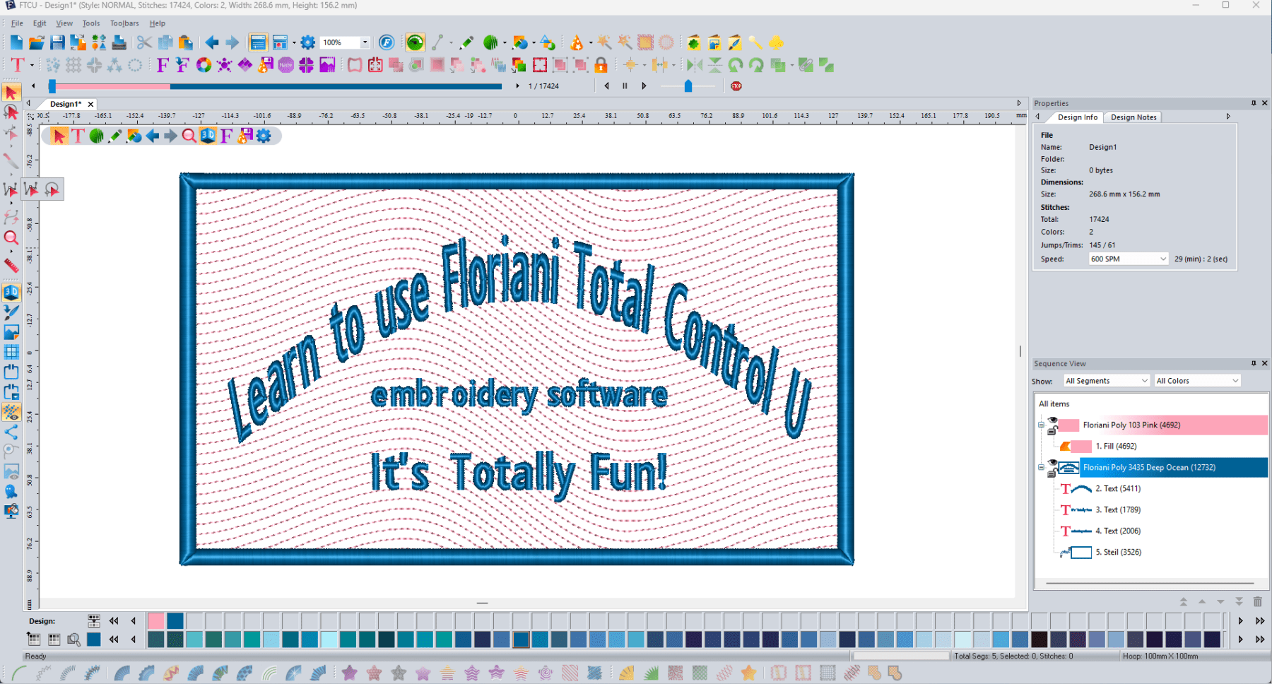Collapse the Floriani Poly 103 Pink tree node

(x=1041, y=425)
